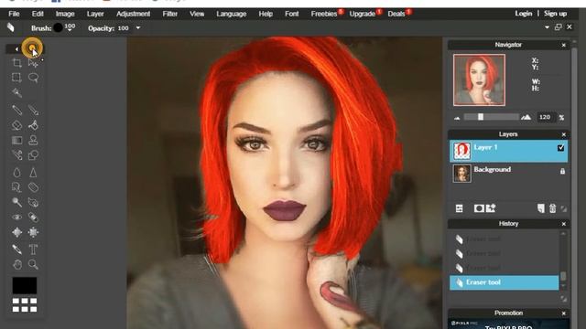Open the Layer menu
This screenshot has width=586, height=329.
click(95, 14)
